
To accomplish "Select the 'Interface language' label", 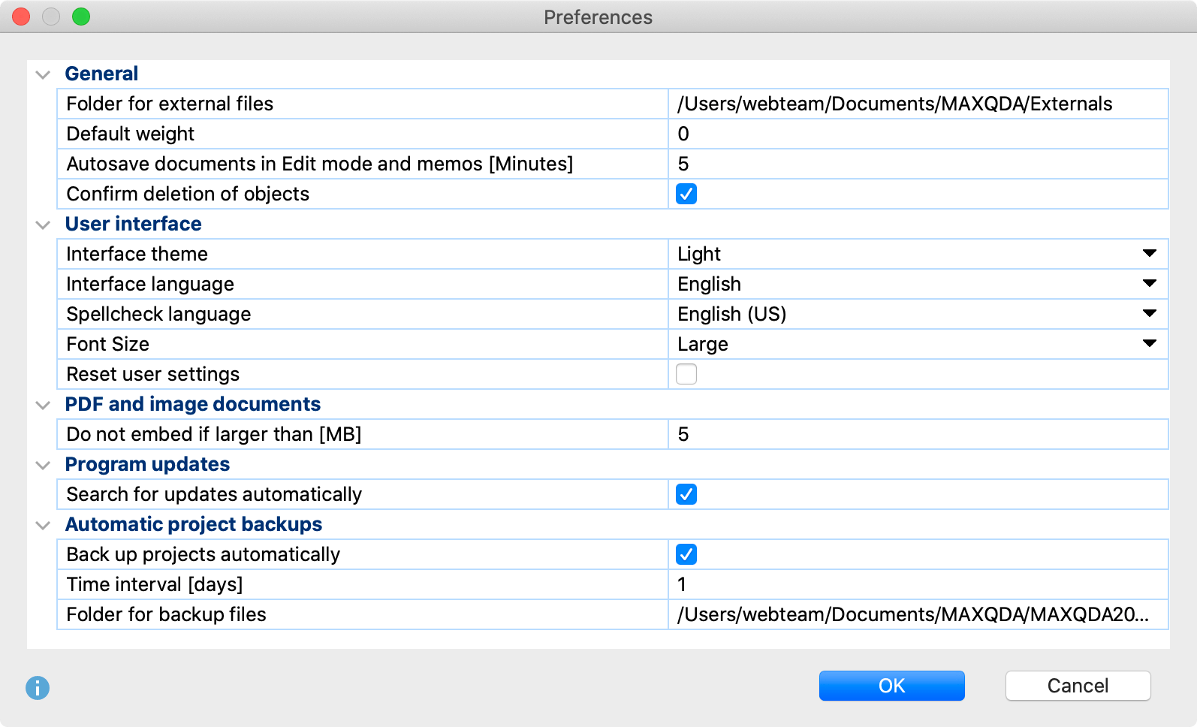I will (150, 284).
